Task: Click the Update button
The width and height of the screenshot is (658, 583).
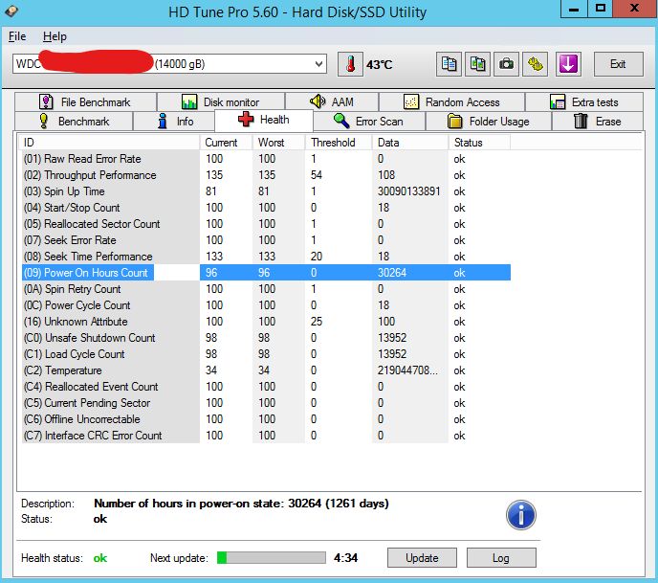Action: tap(422, 558)
